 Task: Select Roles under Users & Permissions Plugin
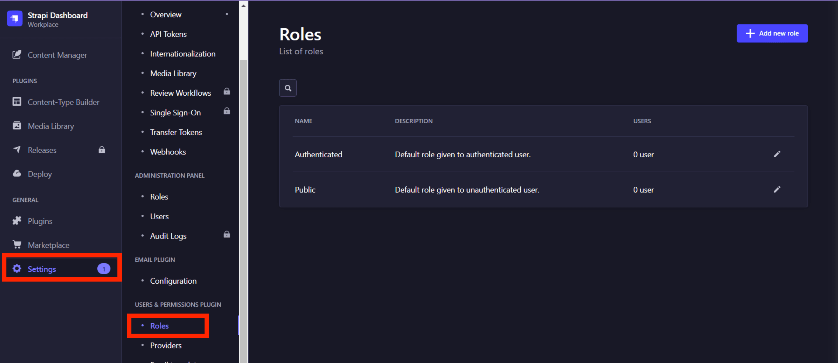159,326
